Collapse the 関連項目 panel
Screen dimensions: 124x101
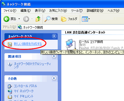(x=54, y=56)
